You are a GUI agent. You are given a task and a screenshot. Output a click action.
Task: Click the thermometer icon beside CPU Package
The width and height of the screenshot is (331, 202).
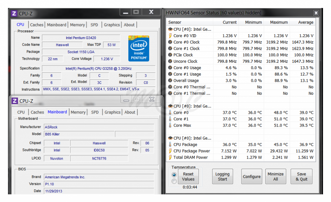pyautogui.click(x=170, y=144)
